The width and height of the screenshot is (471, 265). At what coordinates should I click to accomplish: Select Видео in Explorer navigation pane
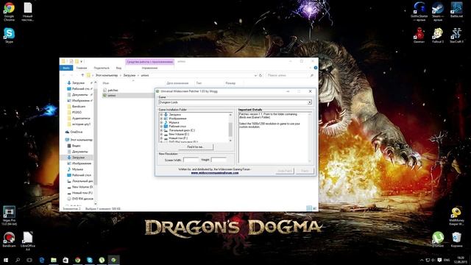point(74,146)
